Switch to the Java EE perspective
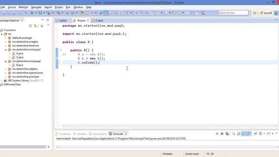This screenshot has width=279, height=157. (266, 13)
